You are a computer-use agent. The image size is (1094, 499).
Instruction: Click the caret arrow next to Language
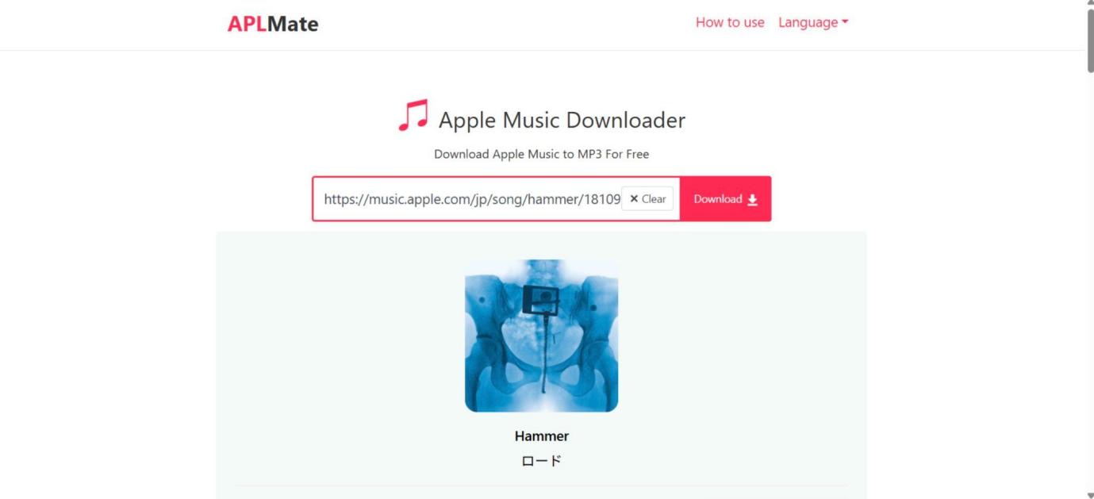coord(845,22)
